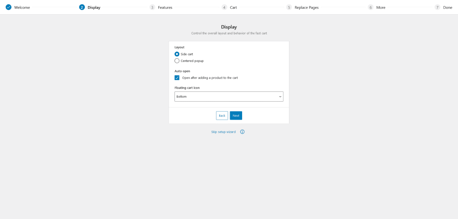This screenshot has width=458, height=219.
Task: Change floating cart icon position from Bottom
Action: tap(229, 96)
